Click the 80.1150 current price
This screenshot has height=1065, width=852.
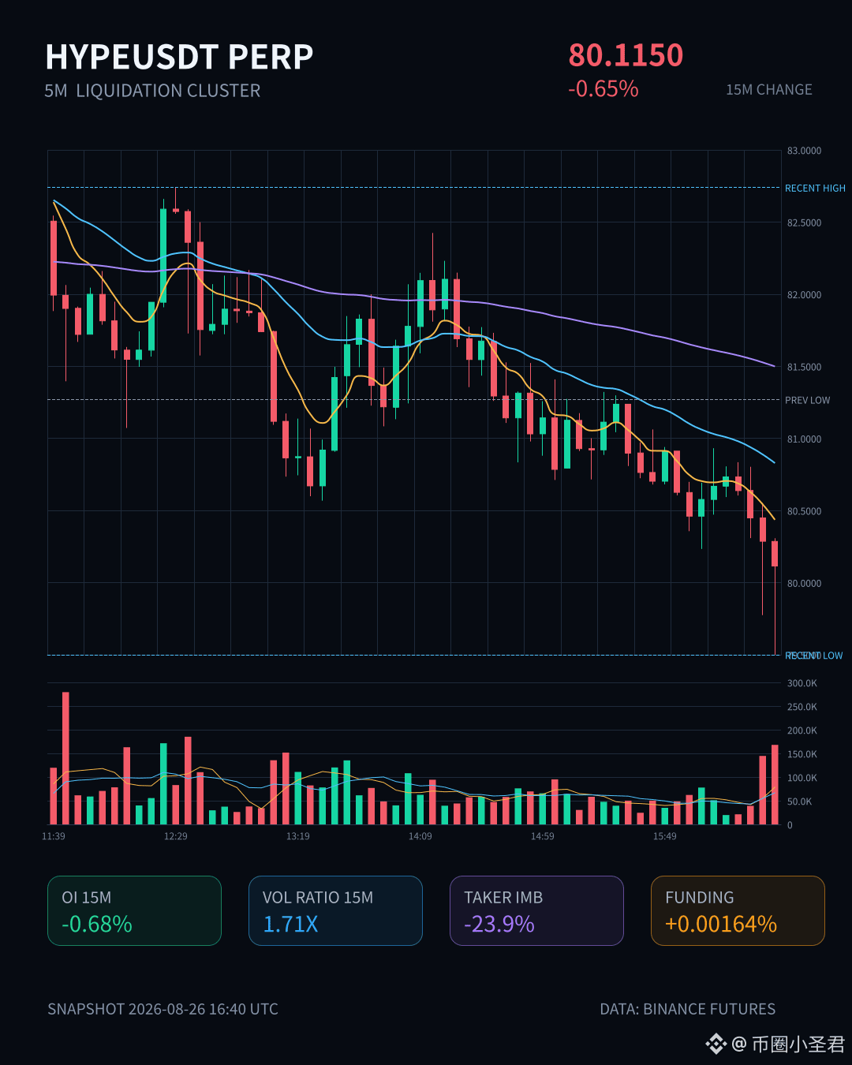[626, 55]
